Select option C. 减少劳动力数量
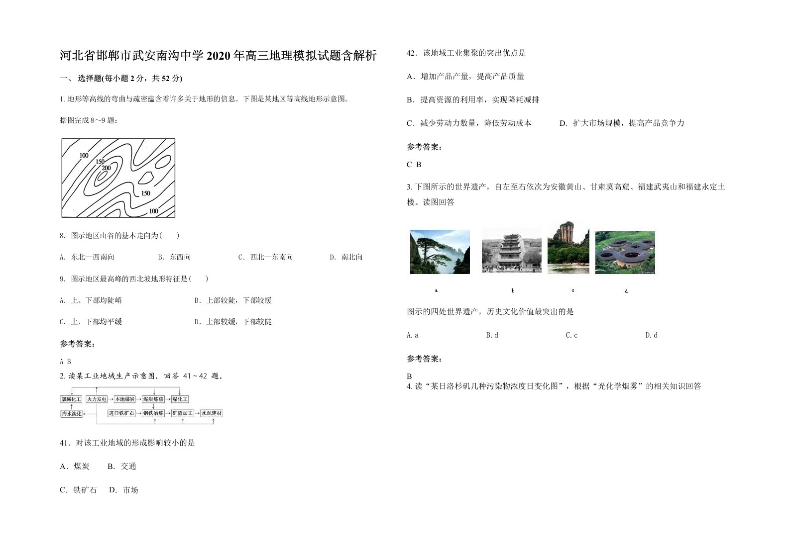The image size is (790, 558). [469, 123]
